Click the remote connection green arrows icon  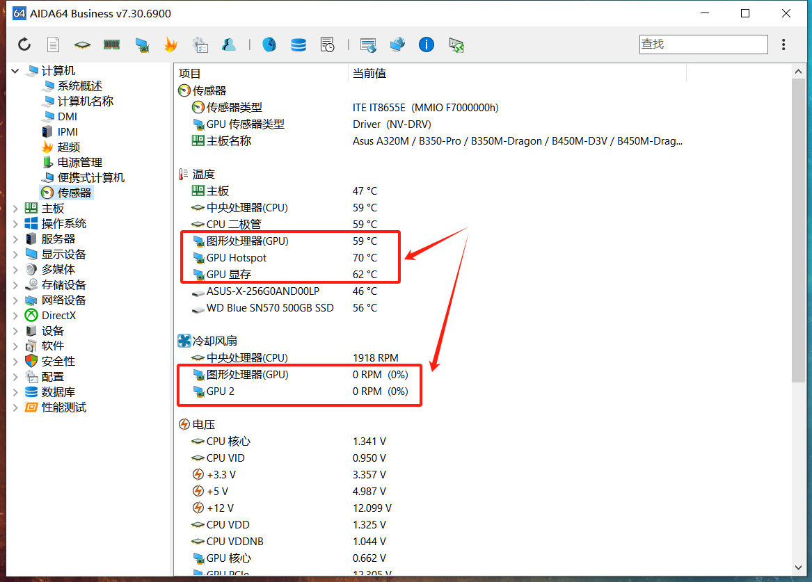(456, 45)
